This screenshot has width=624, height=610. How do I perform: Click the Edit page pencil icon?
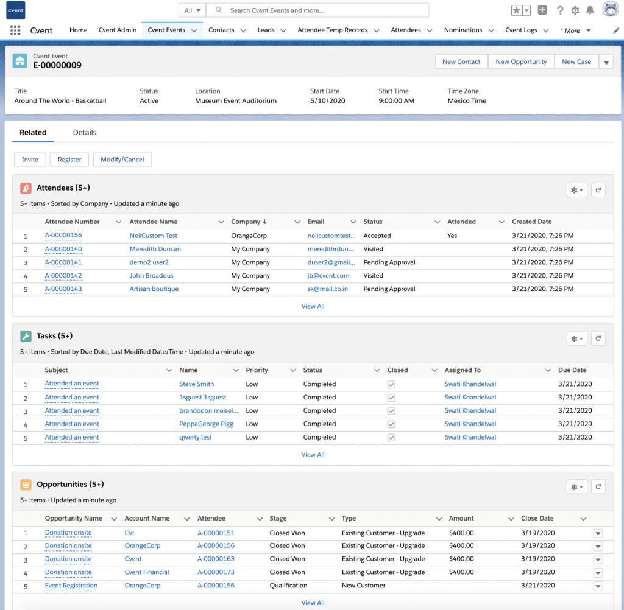[x=615, y=30]
